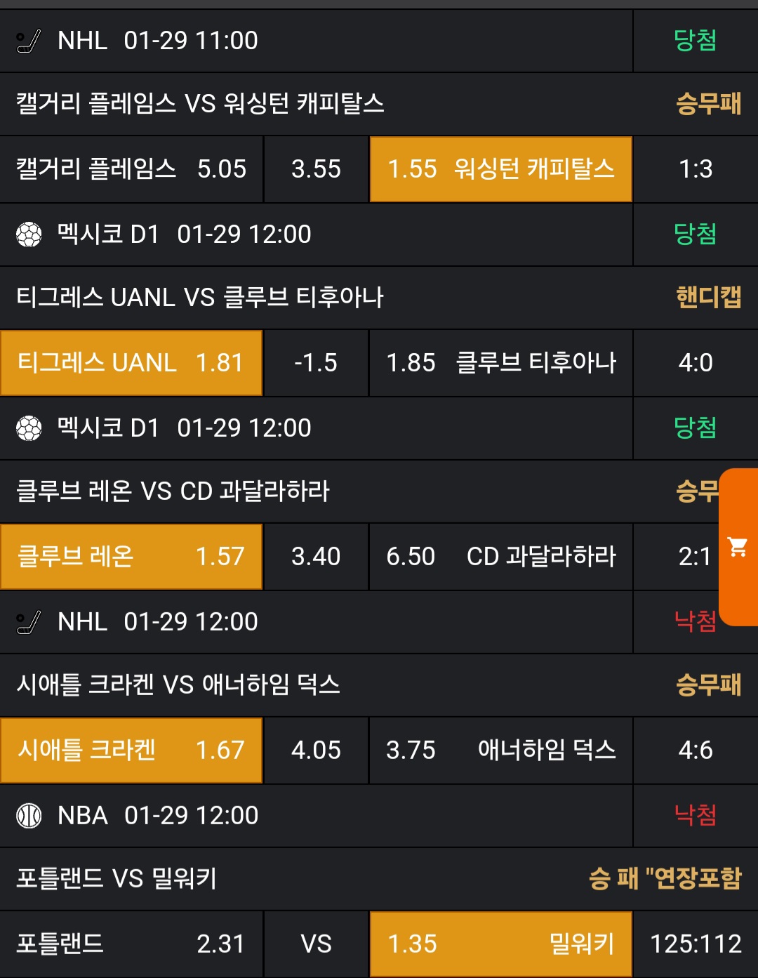Select 클루브 레온 1.57 odds cell
The width and height of the screenshot is (758, 978).
click(131, 557)
